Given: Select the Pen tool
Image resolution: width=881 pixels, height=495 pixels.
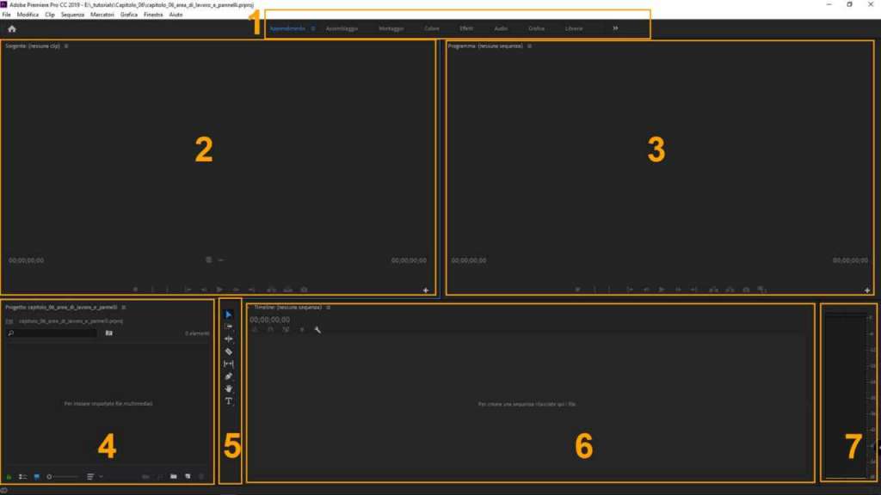Looking at the screenshot, I should click(229, 376).
